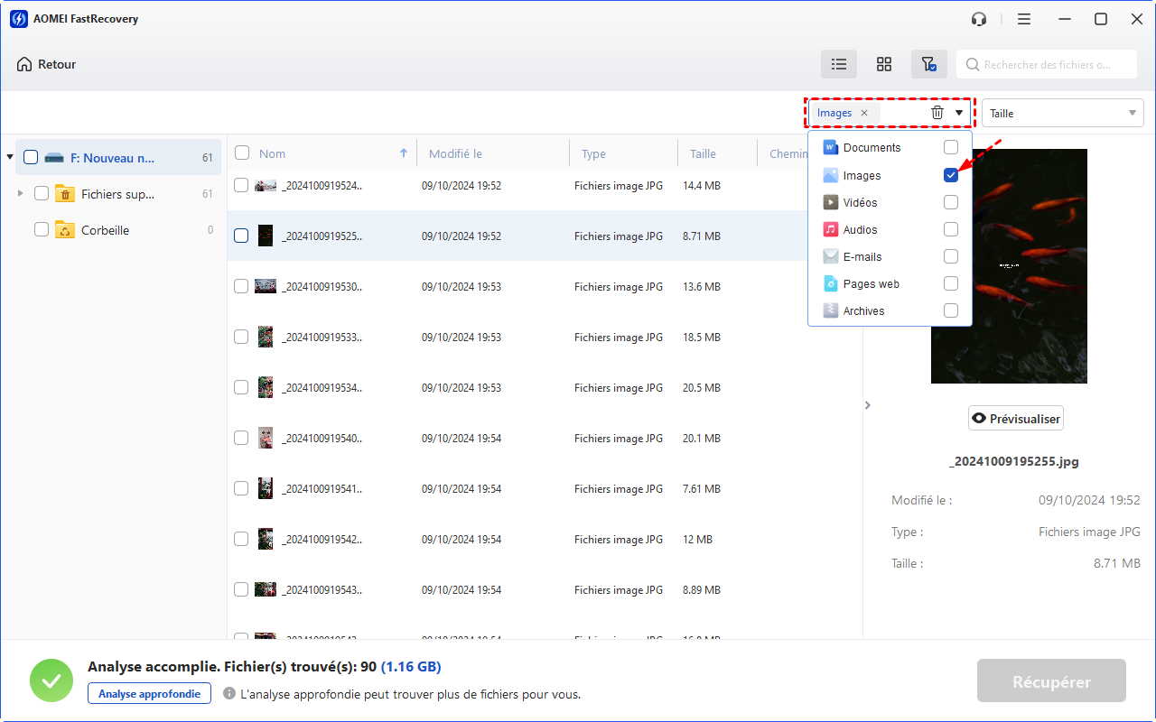Collapse the F: Nouveau drive node
The height and width of the screenshot is (722, 1156).
pyautogui.click(x=10, y=157)
